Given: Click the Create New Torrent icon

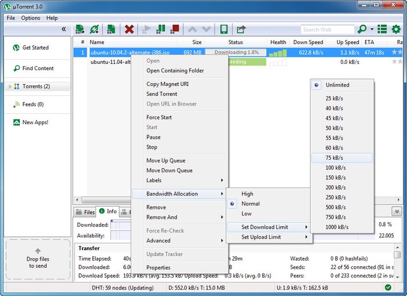Looking at the screenshot, I should tap(111, 29).
